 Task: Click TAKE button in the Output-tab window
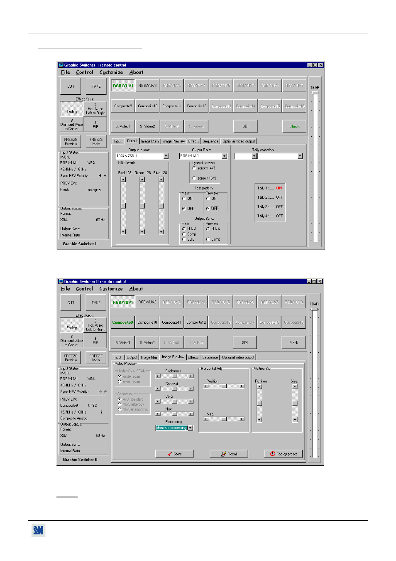pyautogui.click(x=96, y=86)
